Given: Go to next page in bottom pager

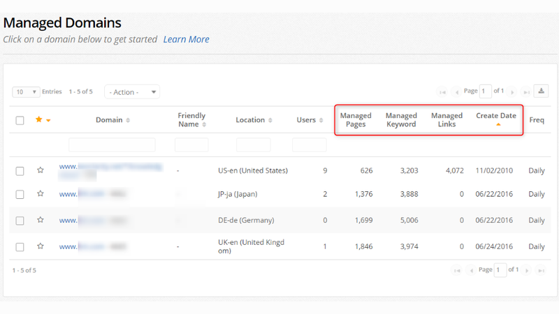Looking at the screenshot, I should tap(527, 271).
